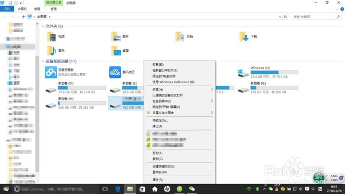Select the 482 MB removable drive icon
This screenshot has width=345, height=194.
pos(115,105)
